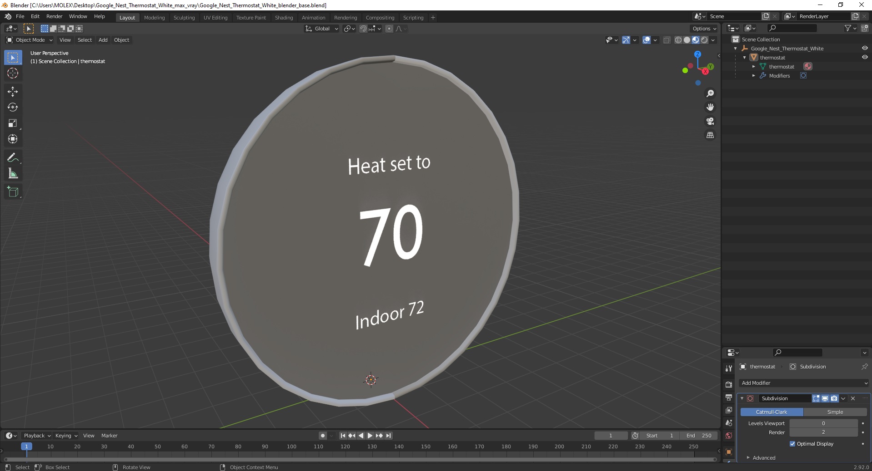Select Simple subdivision type
This screenshot has width=872, height=471.
[835, 412]
